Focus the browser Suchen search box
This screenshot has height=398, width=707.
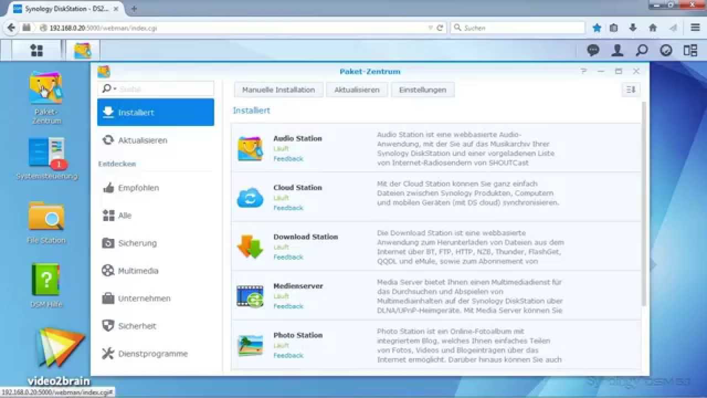point(518,28)
